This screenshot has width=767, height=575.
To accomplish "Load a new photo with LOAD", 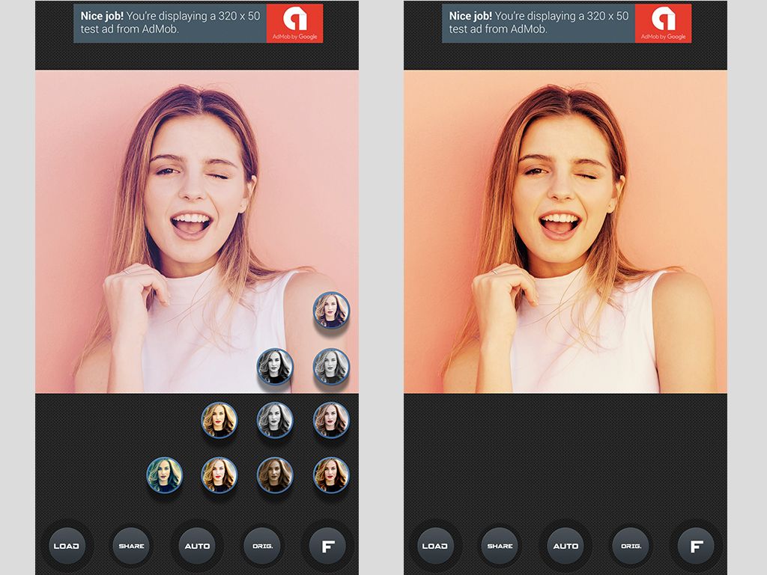I will pos(67,546).
